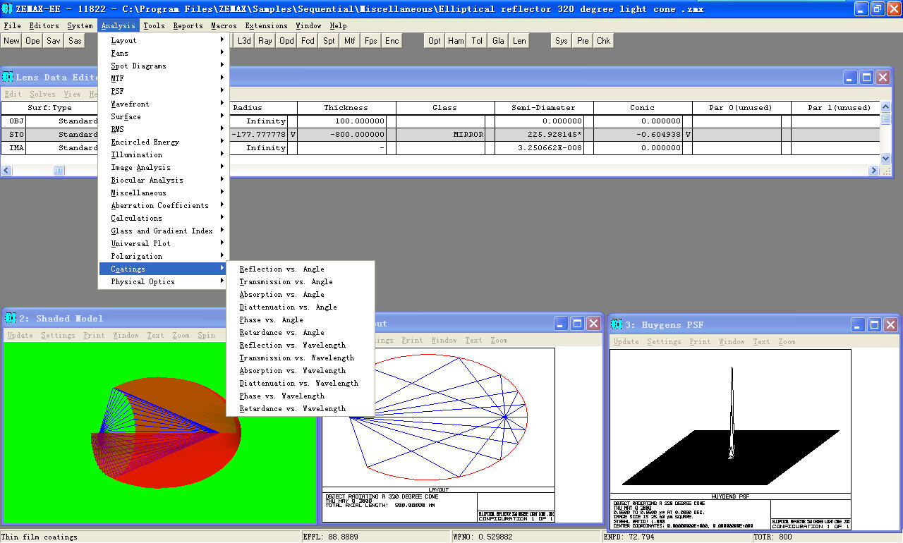This screenshot has height=543, width=903.
Task: Open the System menu
Action: [x=80, y=25]
